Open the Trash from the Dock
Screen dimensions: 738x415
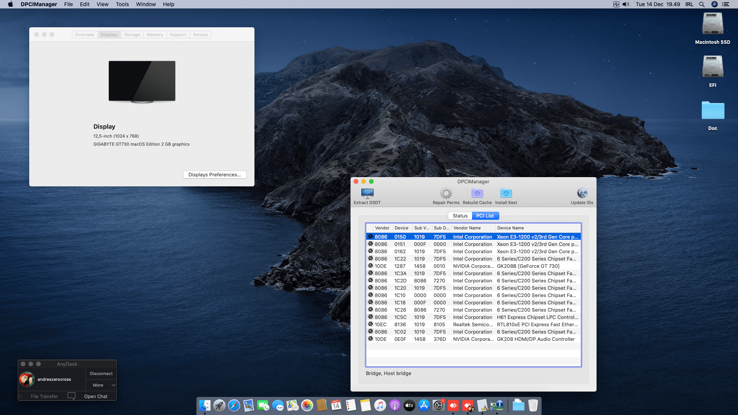[533, 405]
